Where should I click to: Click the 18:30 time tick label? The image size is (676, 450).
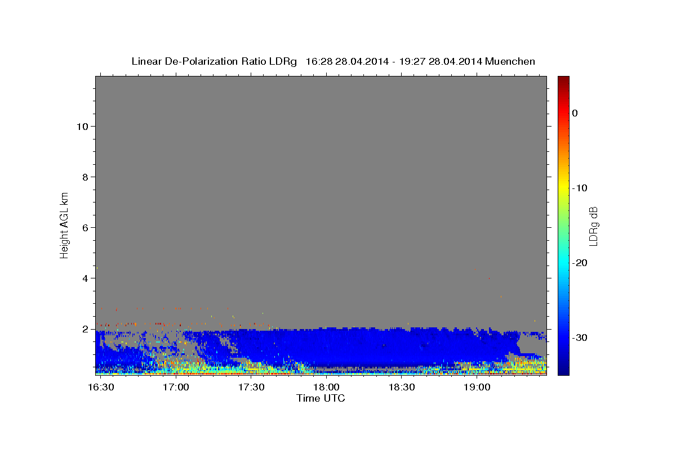click(x=402, y=388)
